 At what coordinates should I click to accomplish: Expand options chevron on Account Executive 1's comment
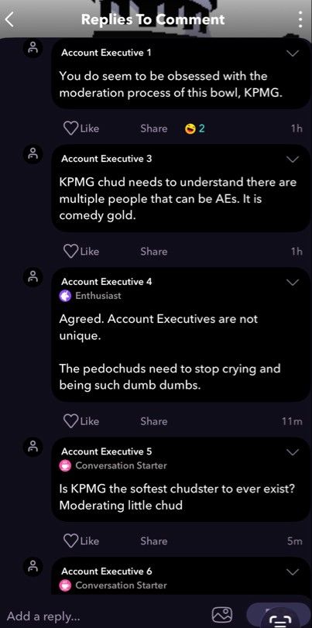click(x=293, y=53)
